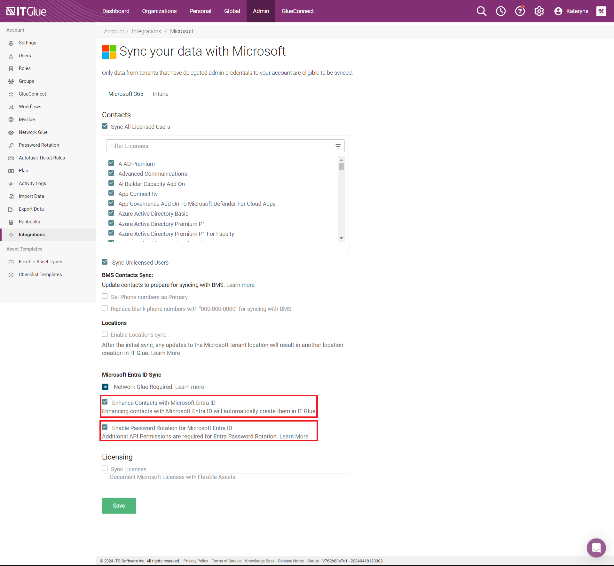Screen dimensions: 614x566
Task: Open GlueConnect in top navigation
Action: tap(298, 11)
